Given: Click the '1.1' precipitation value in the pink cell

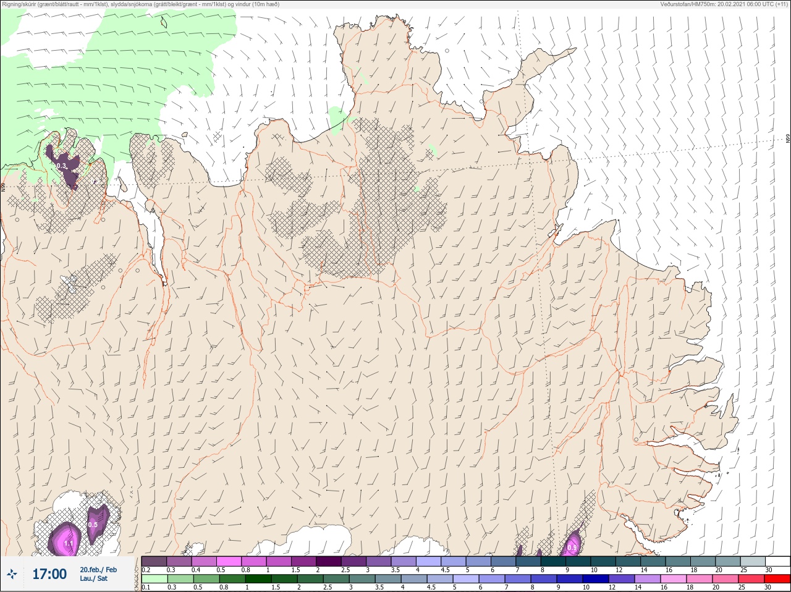Looking at the screenshot, I should point(69,543).
